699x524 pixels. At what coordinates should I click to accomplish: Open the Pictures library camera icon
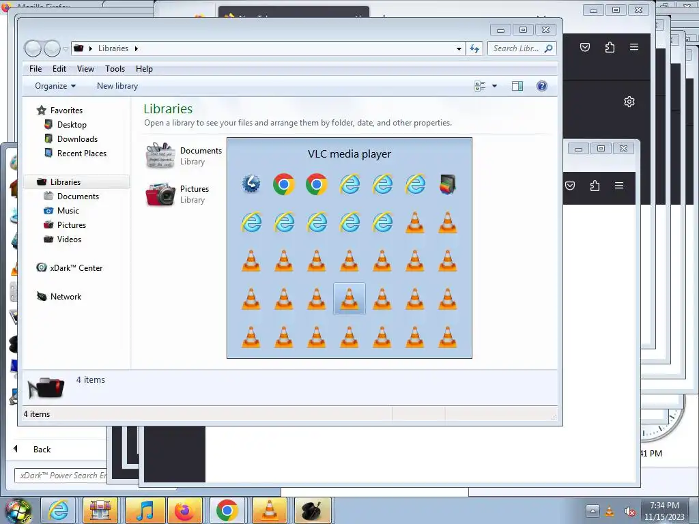[x=160, y=194]
